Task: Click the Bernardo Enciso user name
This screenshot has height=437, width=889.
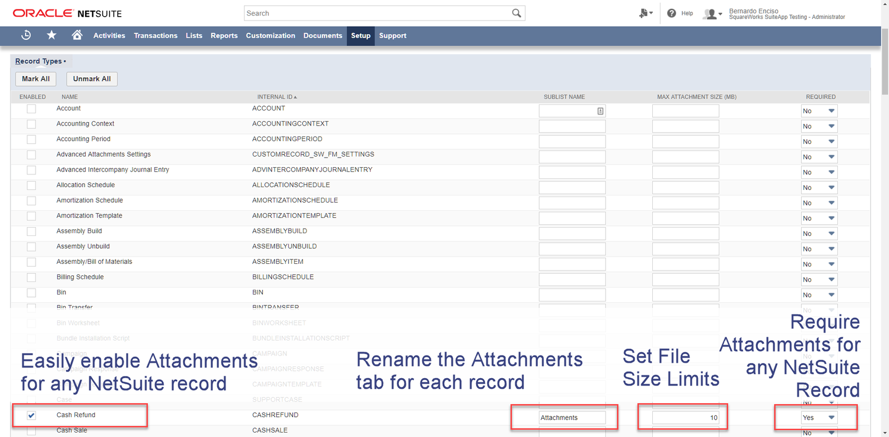Action: click(x=753, y=11)
